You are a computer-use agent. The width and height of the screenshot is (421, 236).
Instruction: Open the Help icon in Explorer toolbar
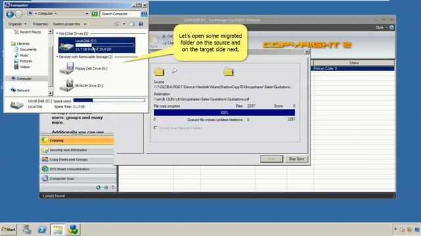pos(141,24)
